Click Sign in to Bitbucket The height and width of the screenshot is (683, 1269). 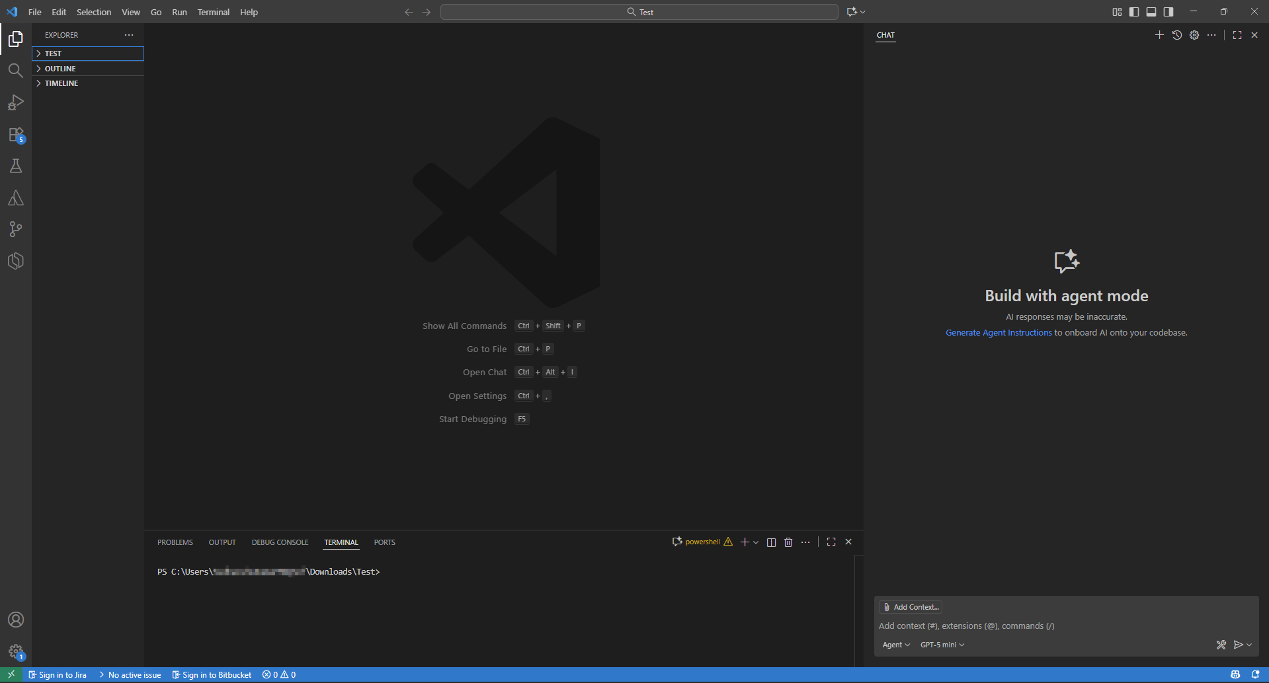pyautogui.click(x=212, y=674)
